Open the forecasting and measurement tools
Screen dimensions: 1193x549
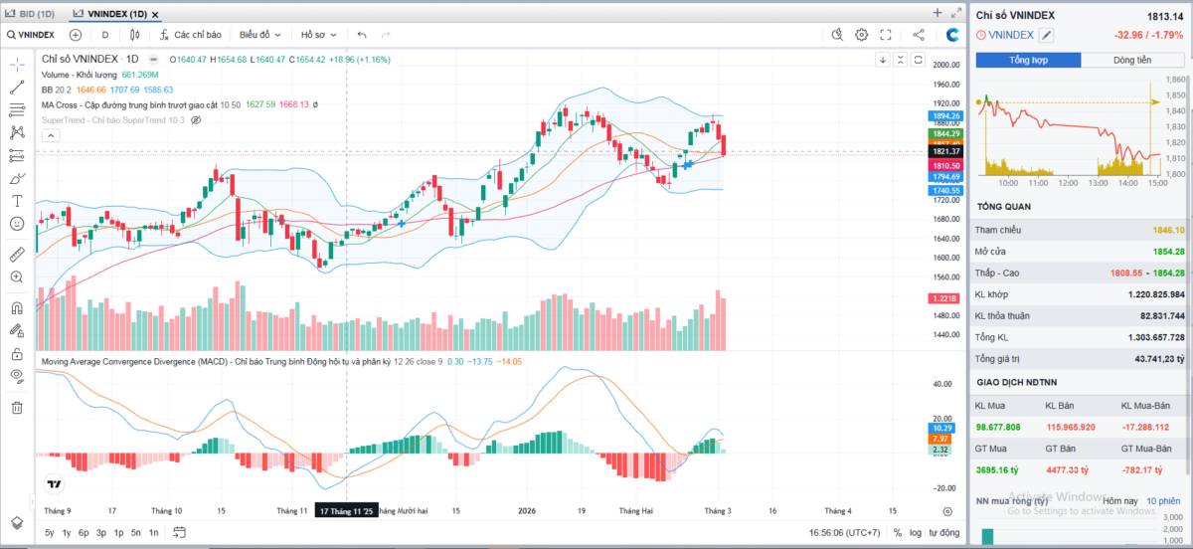17,156
